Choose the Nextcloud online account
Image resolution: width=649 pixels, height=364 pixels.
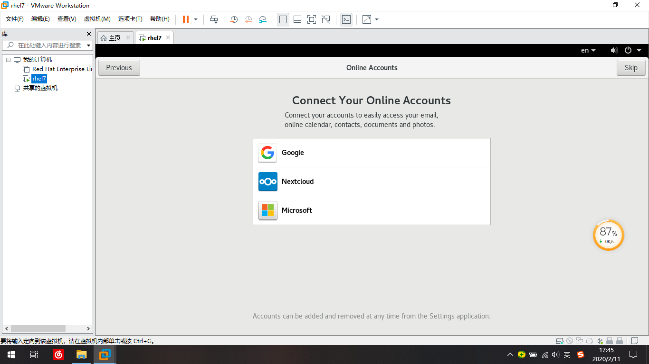tap(372, 182)
